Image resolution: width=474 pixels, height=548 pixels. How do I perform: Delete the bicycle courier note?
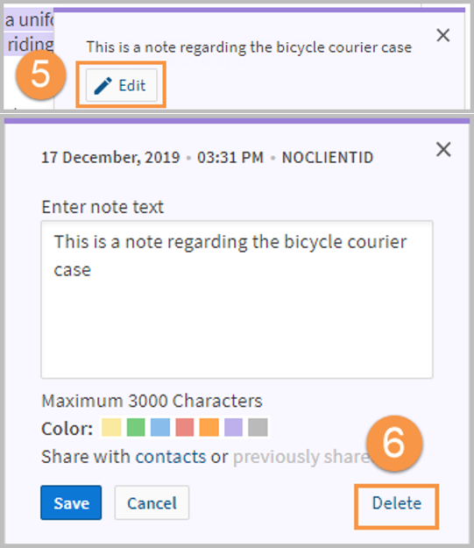396,503
